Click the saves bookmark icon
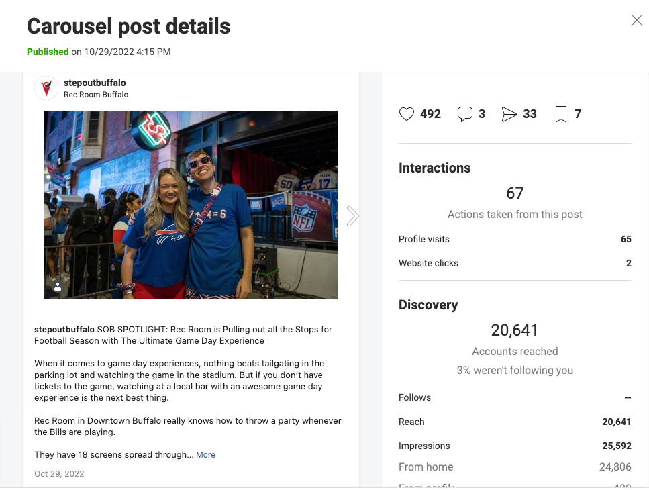 coord(561,114)
